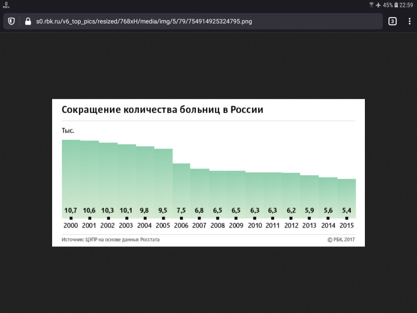Click the site security padlock icon
Viewport: 417px width, 313px height.
(28, 21)
